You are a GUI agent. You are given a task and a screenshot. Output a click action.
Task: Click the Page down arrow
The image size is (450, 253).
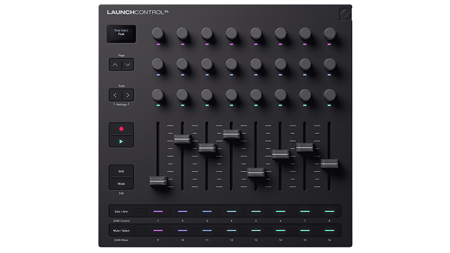coord(128,65)
